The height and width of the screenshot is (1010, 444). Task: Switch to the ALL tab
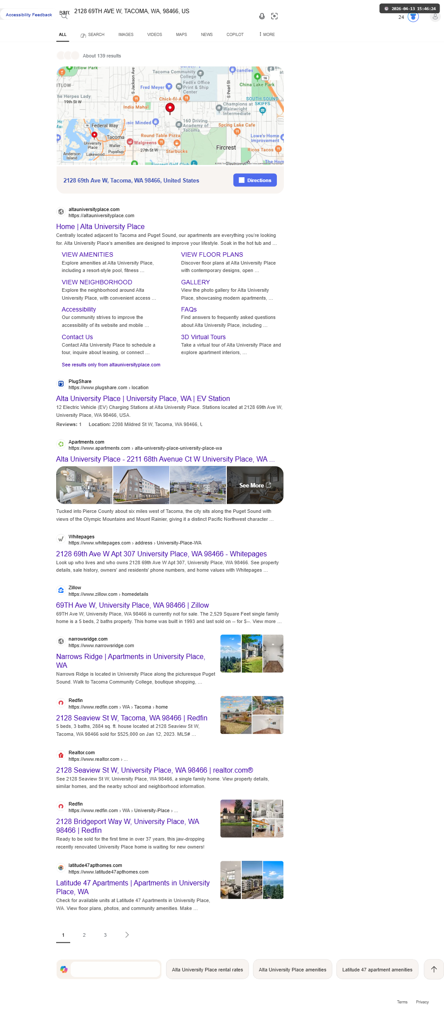tap(63, 35)
